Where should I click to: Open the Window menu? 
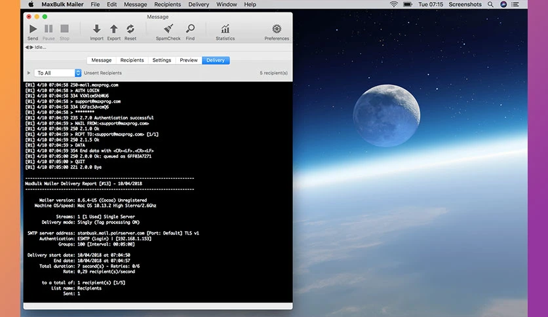[226, 5]
